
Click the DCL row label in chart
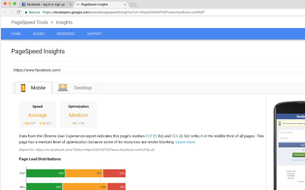click(22, 187)
